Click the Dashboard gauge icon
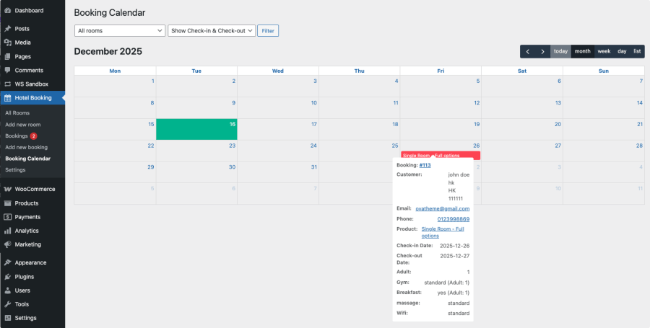This screenshot has height=328, width=650. pos(7,11)
